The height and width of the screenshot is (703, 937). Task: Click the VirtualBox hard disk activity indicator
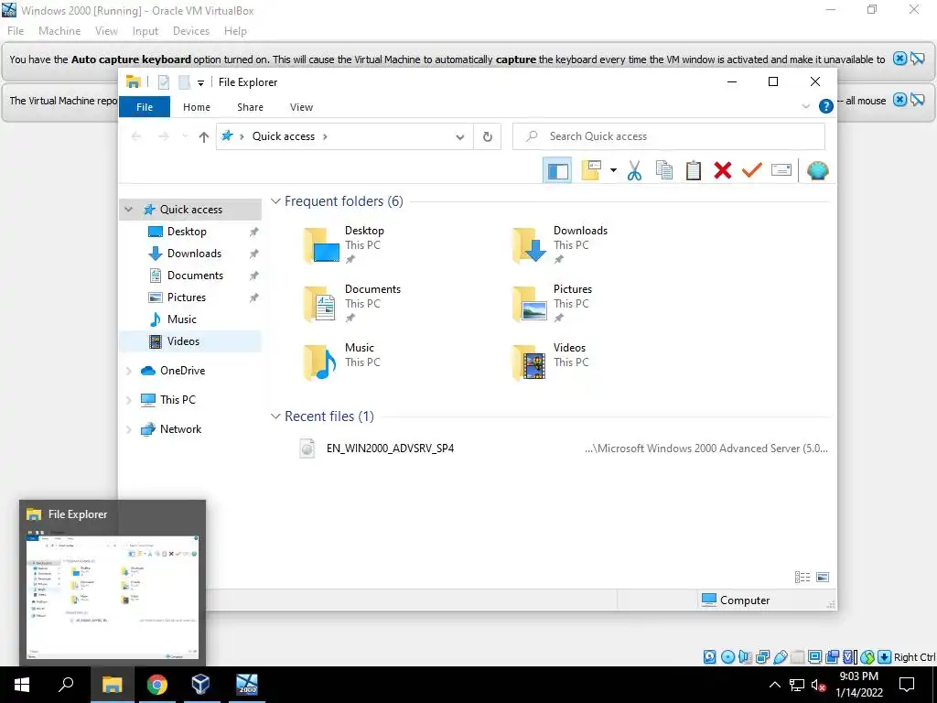coord(709,657)
